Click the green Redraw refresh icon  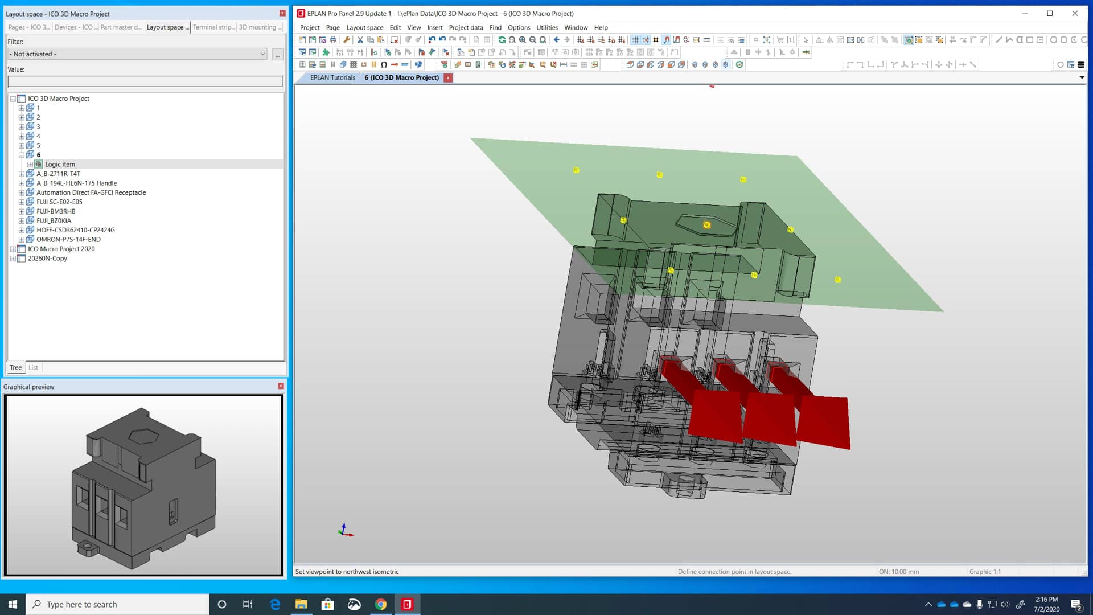pyautogui.click(x=502, y=40)
